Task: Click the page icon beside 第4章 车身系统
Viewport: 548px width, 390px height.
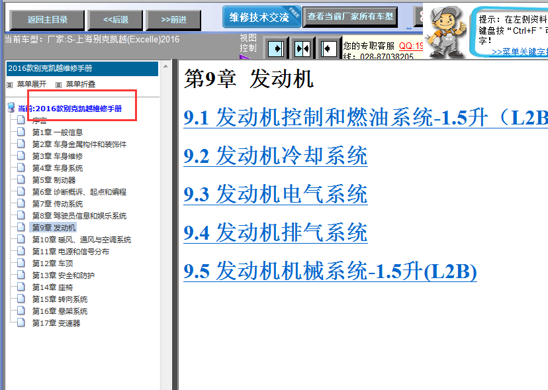Action: coord(21,168)
